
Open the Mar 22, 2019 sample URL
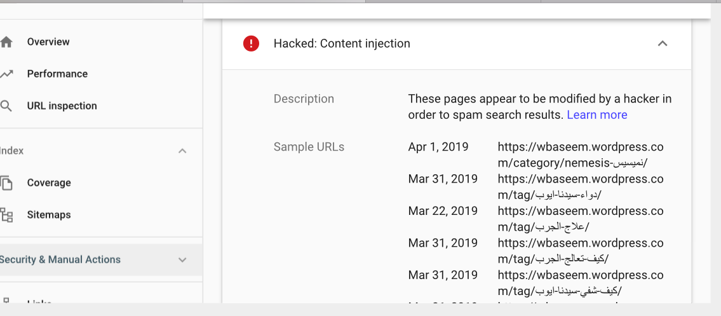580,219
